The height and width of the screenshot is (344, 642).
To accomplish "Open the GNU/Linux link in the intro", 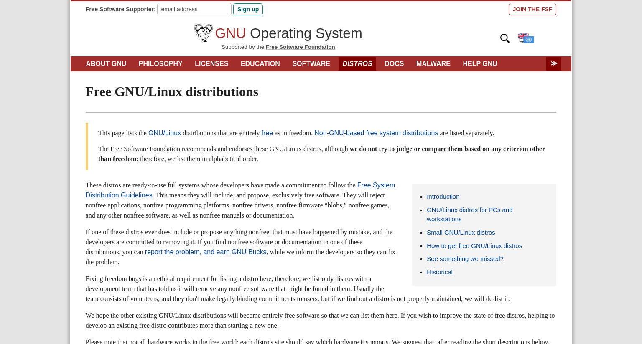I will [x=165, y=133].
